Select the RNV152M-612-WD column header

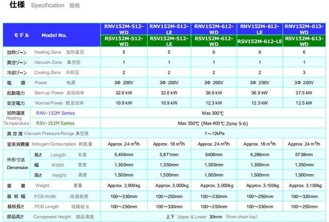[214, 29]
